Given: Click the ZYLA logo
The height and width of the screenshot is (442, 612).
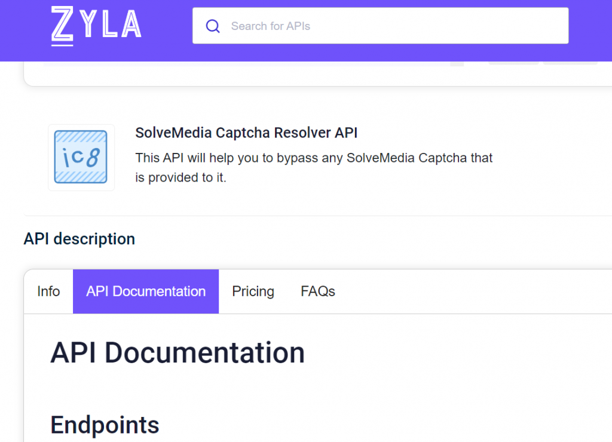Looking at the screenshot, I should coord(96,26).
